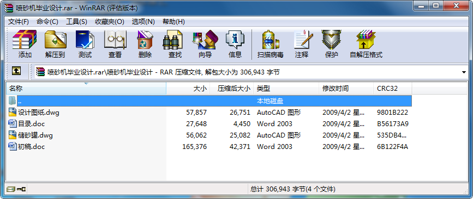The height and width of the screenshot is (199, 473).
Task: Sort by 修改时间 column header
Action: pyautogui.click(x=346, y=89)
